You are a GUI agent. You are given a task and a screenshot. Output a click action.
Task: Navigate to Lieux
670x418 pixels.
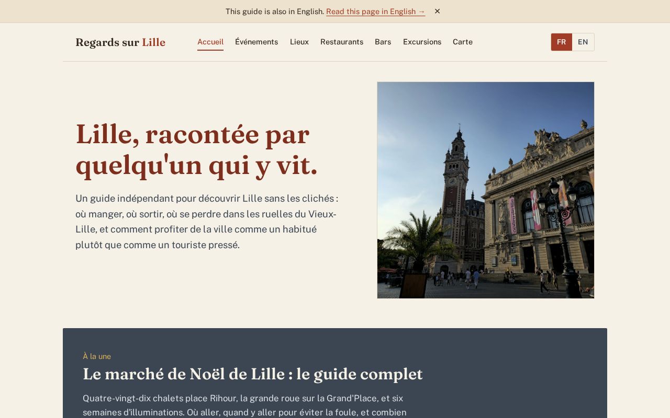click(299, 42)
